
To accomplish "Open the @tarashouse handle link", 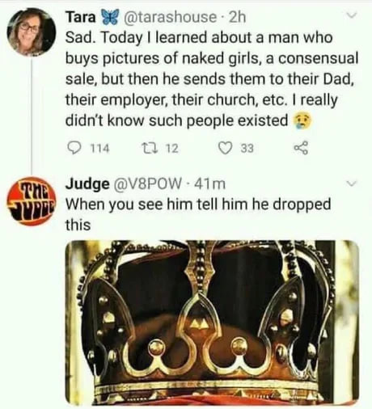I will click(x=170, y=17).
